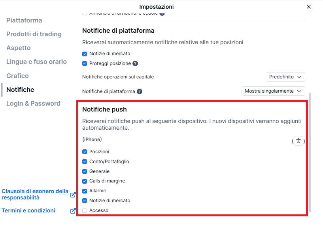
Task: Delete the iPhone push device
Action: [298, 141]
